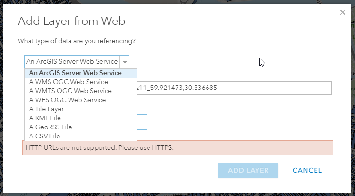Image resolution: width=355 pixels, height=196 pixels.
Task: Choose A CSV File option
Action: (44, 137)
